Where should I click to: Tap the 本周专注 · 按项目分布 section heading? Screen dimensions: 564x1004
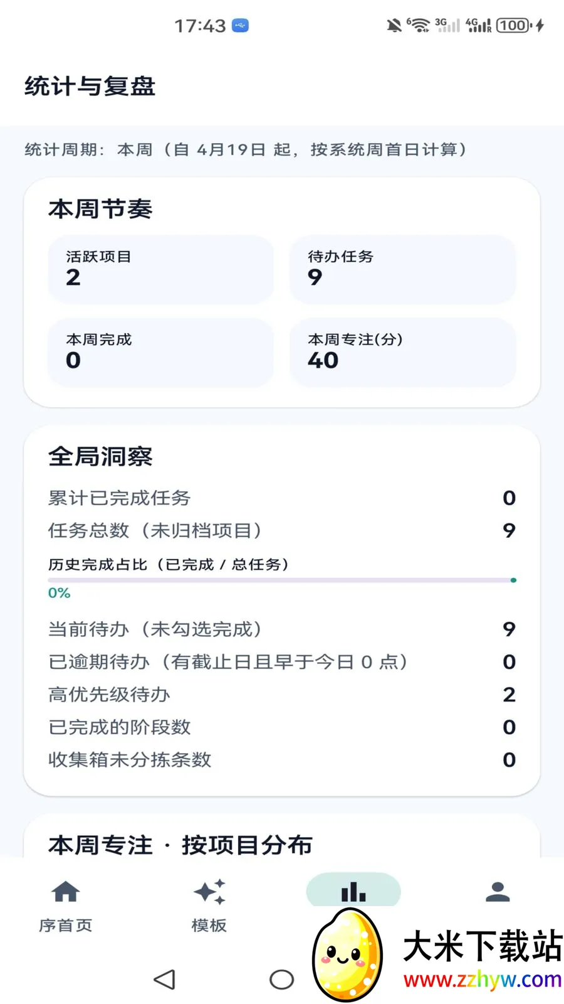coord(180,845)
